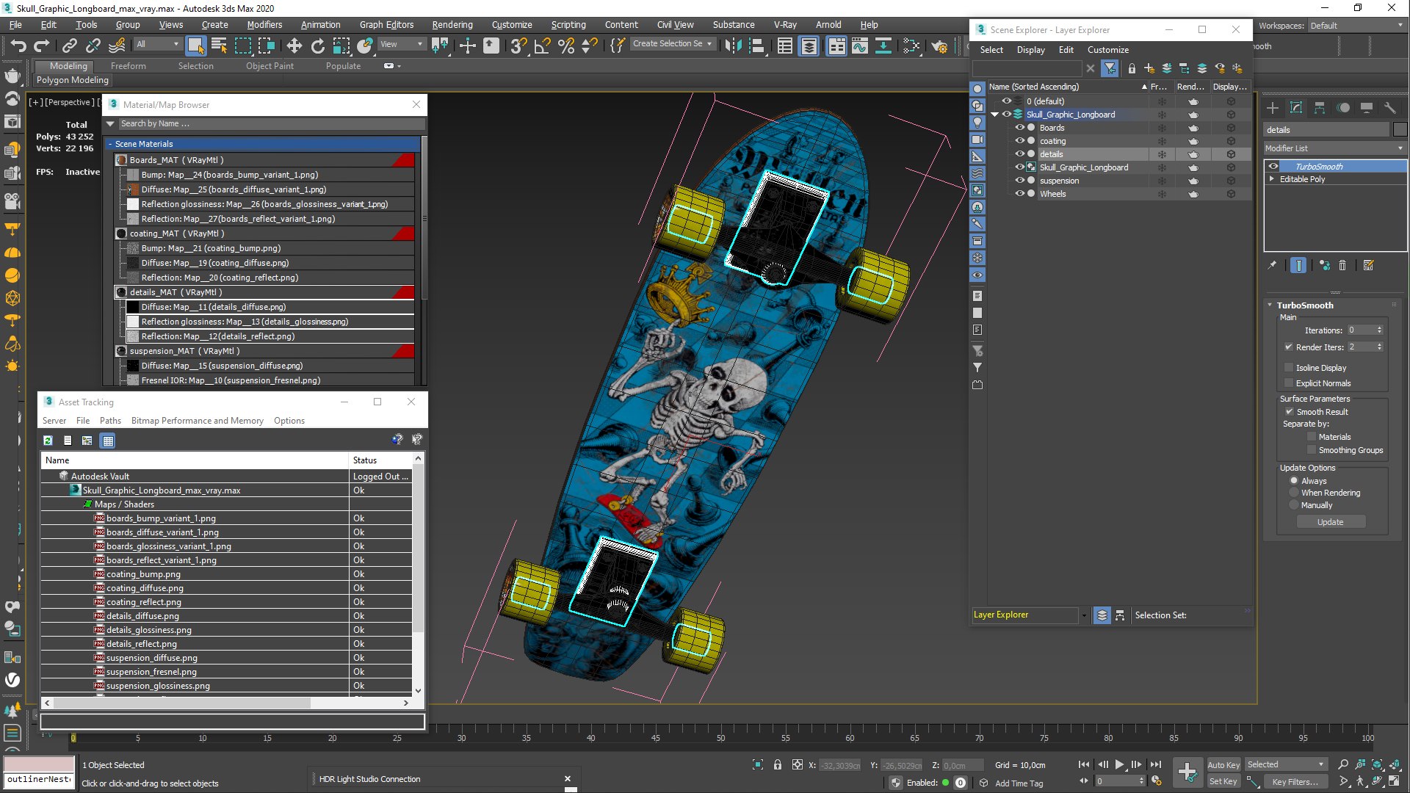Click the MAXScript listener pink swatch
Image resolution: width=1410 pixels, height=793 pixels.
pyautogui.click(x=40, y=764)
